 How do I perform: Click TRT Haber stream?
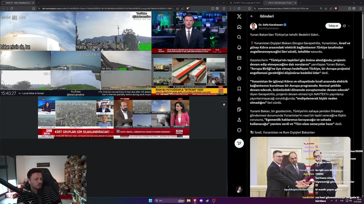[x=151, y=118]
